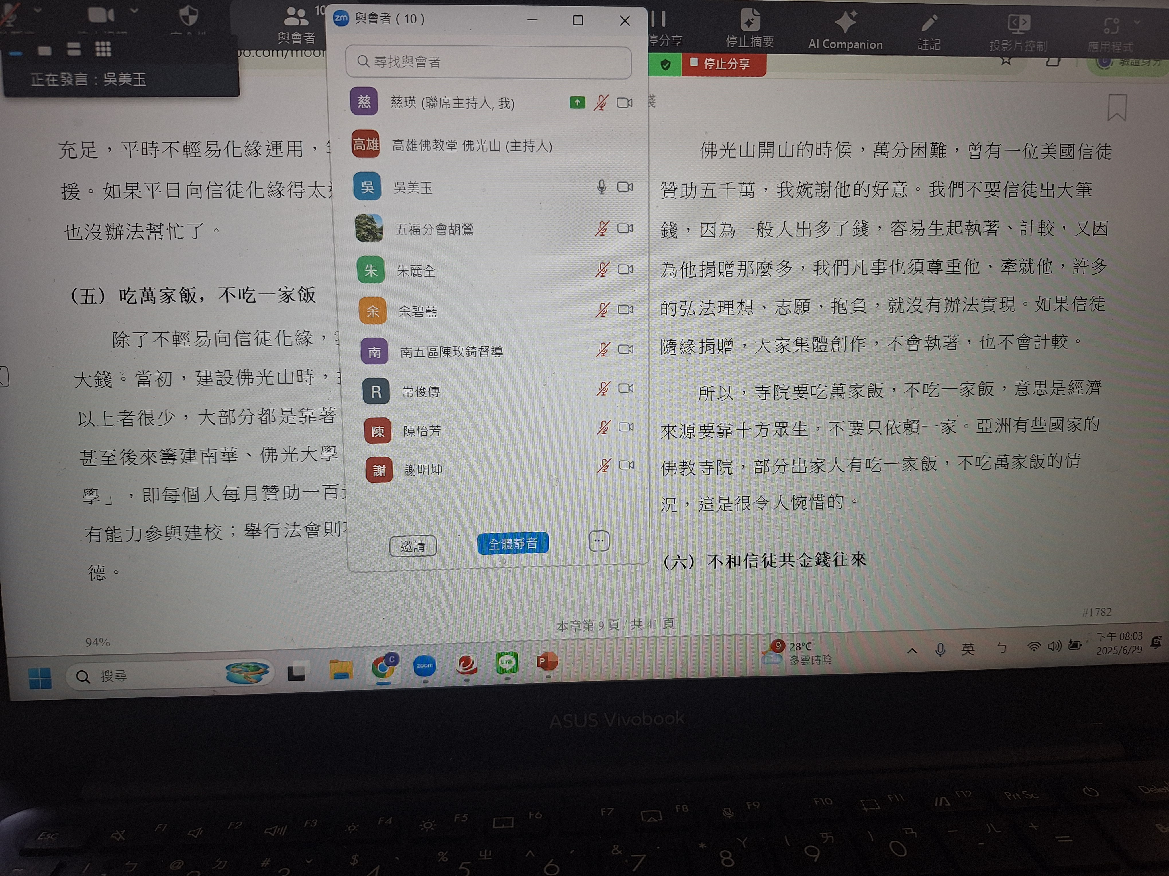Click the 邀請 invite button

[413, 546]
